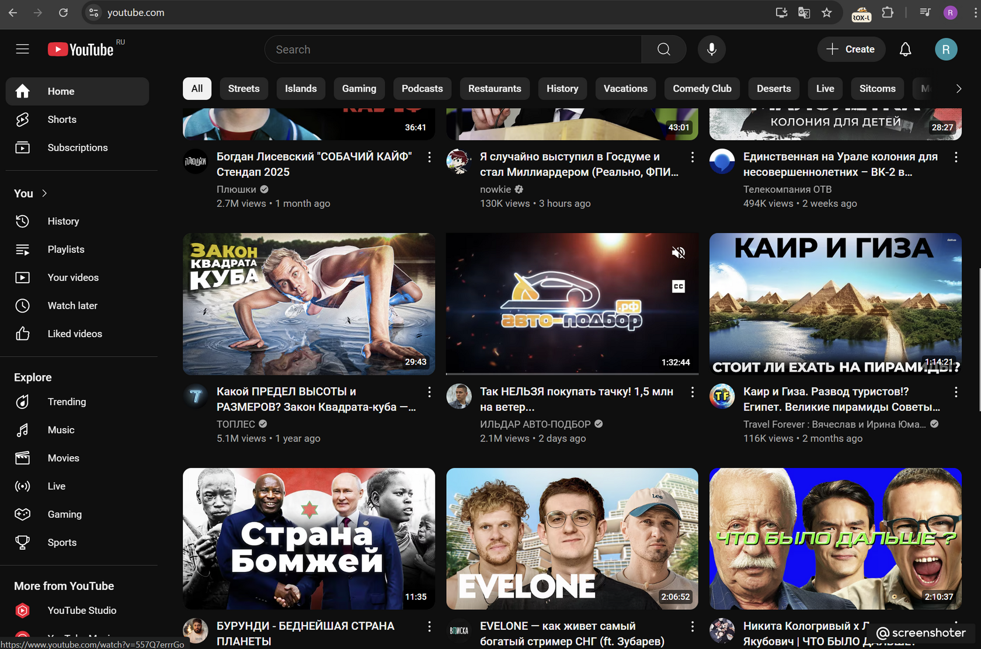Open YouTube Studio from sidebar

[82, 610]
